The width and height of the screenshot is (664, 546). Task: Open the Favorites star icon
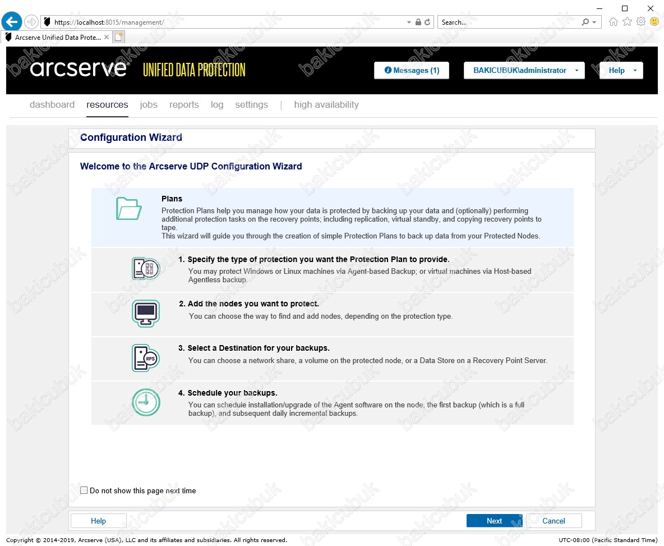627,21
